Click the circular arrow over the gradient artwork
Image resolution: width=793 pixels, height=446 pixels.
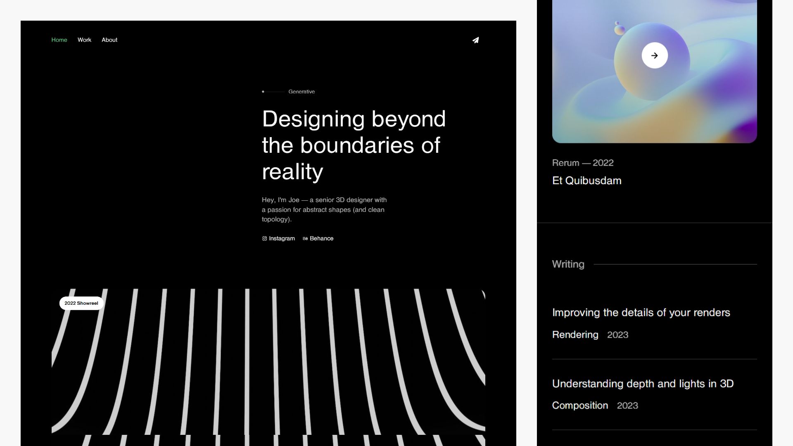[x=654, y=55]
